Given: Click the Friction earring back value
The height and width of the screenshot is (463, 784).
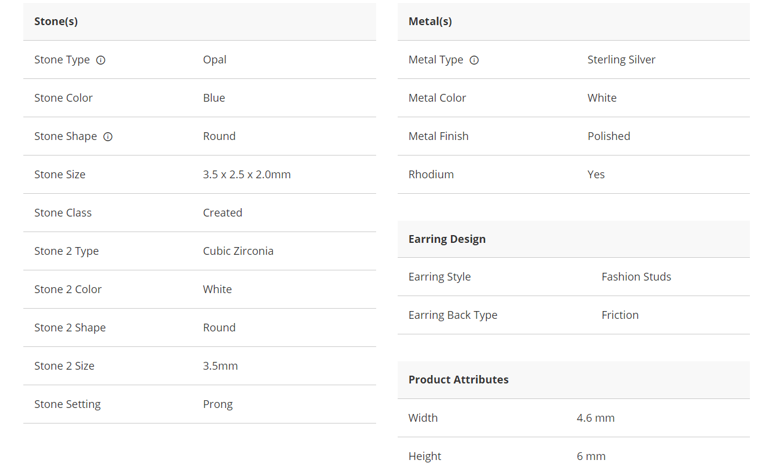Looking at the screenshot, I should (x=620, y=315).
